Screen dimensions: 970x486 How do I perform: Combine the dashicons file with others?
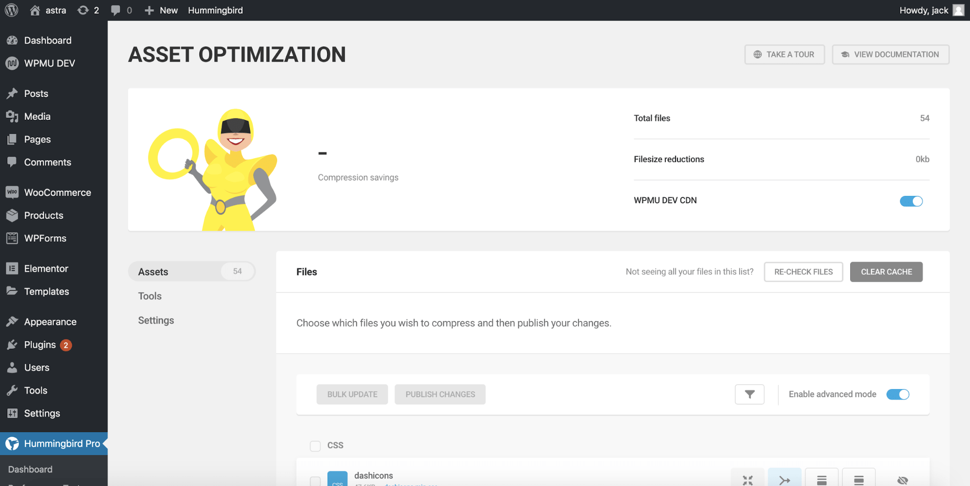pos(784,481)
